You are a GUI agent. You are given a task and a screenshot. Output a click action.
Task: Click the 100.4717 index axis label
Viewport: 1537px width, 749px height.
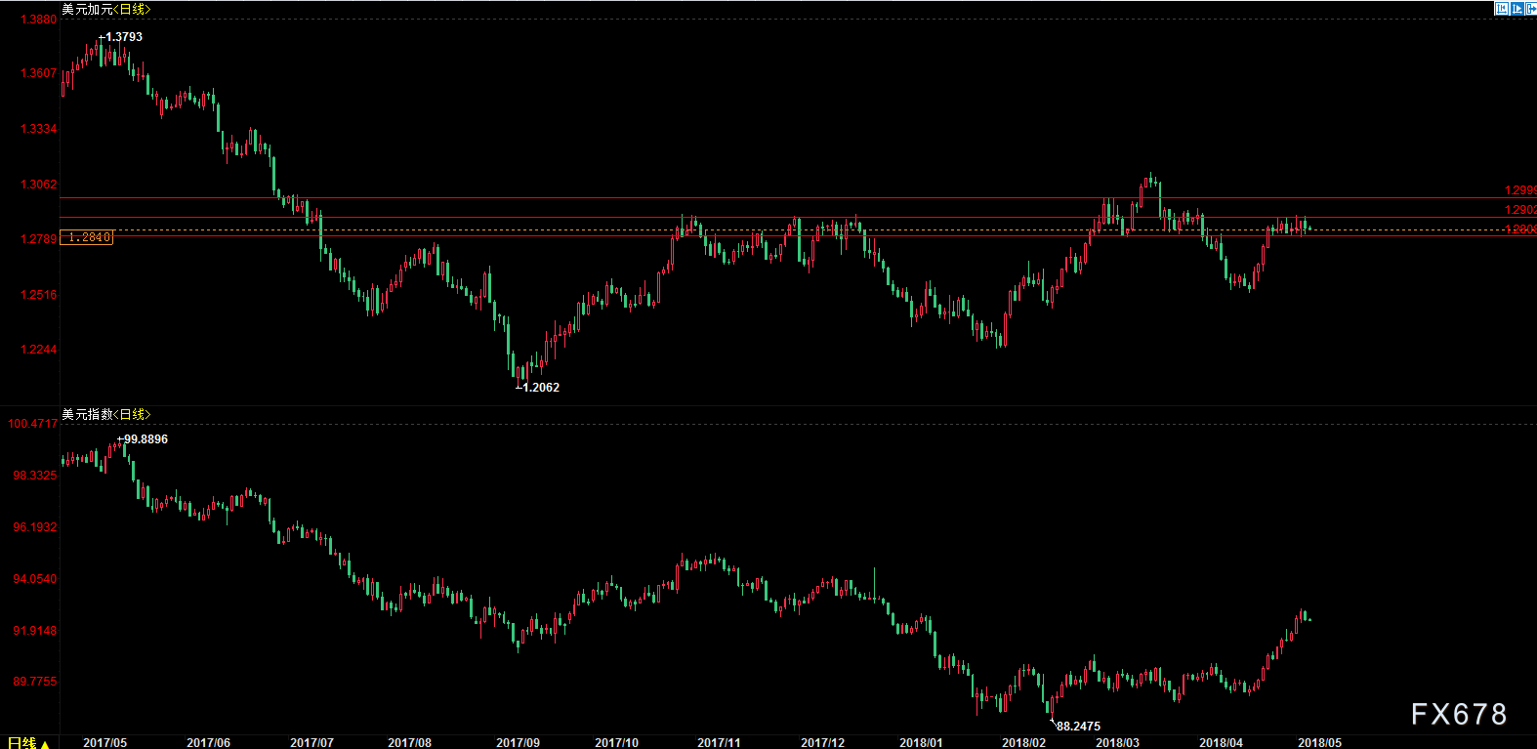coord(32,424)
